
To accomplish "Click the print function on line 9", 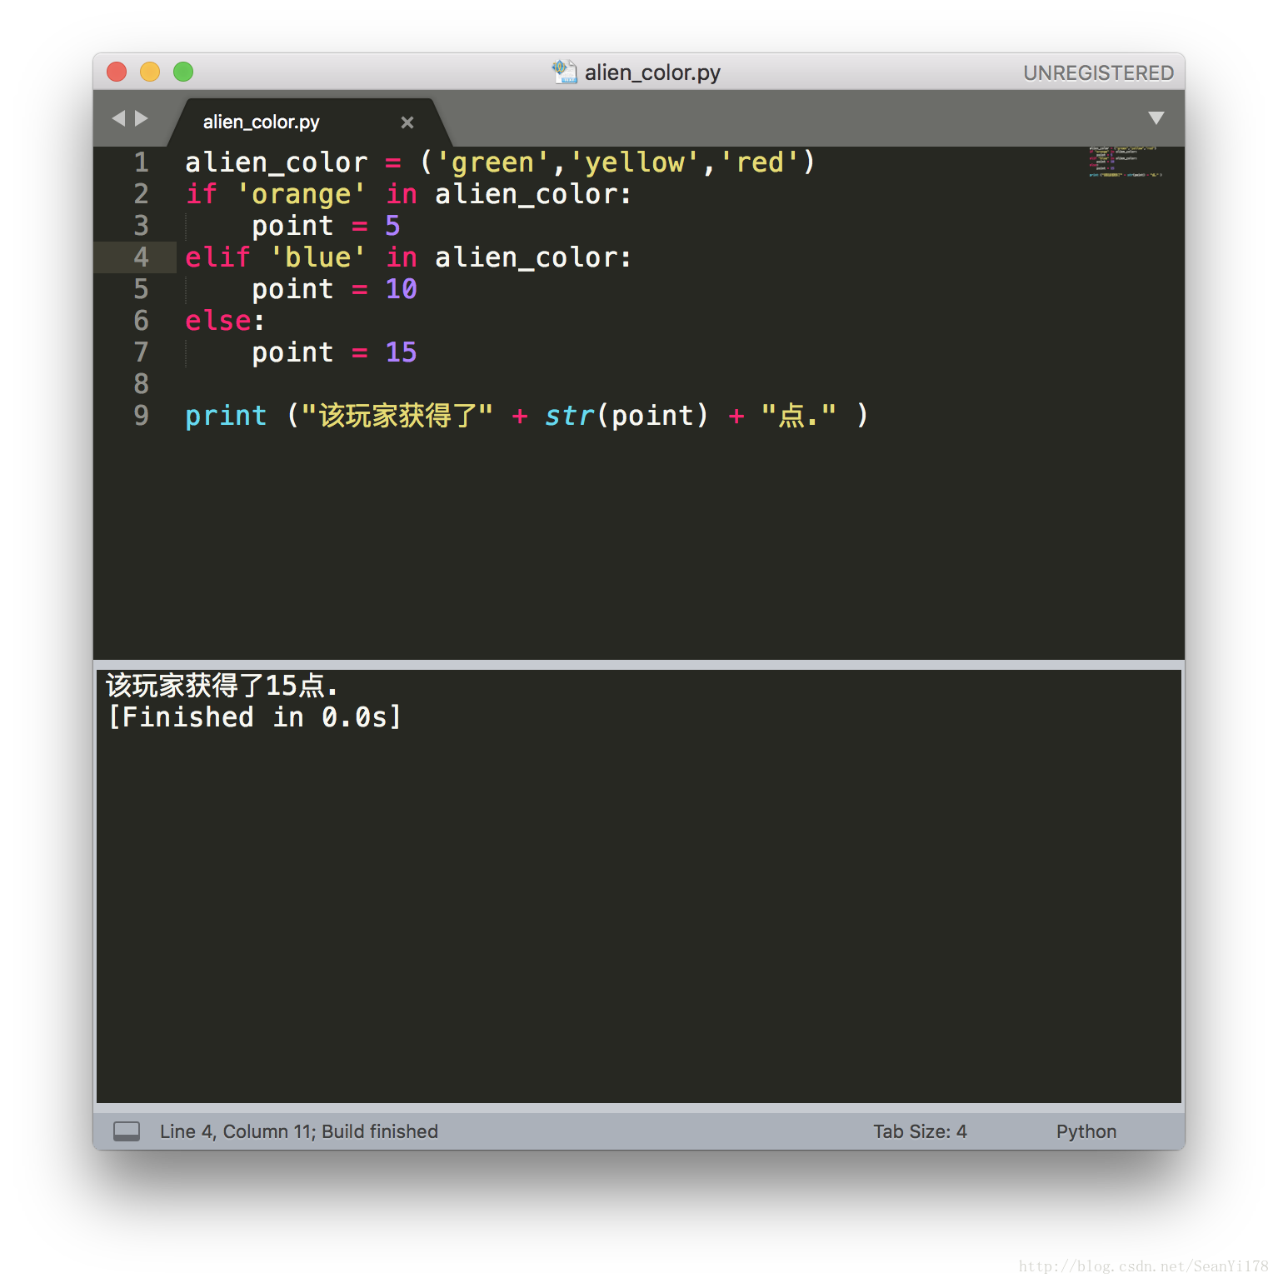I will (x=226, y=416).
